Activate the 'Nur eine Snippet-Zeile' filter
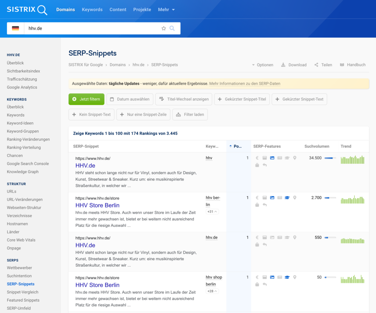The image size is (376, 313). point(143,114)
